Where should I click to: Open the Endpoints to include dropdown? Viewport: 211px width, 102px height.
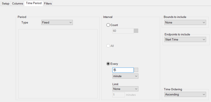pyautogui.click(x=185, y=40)
